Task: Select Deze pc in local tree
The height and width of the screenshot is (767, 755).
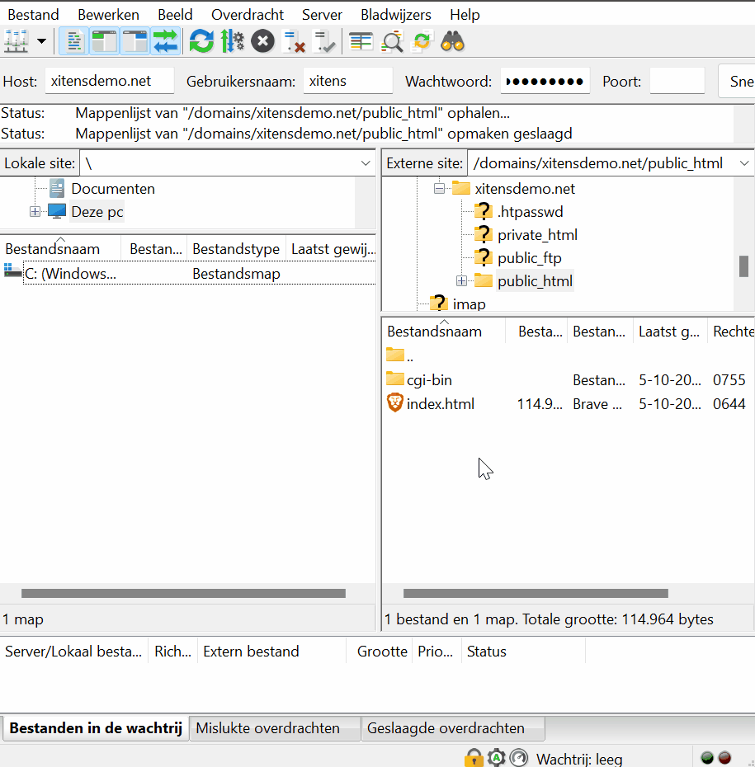Action: 97,212
